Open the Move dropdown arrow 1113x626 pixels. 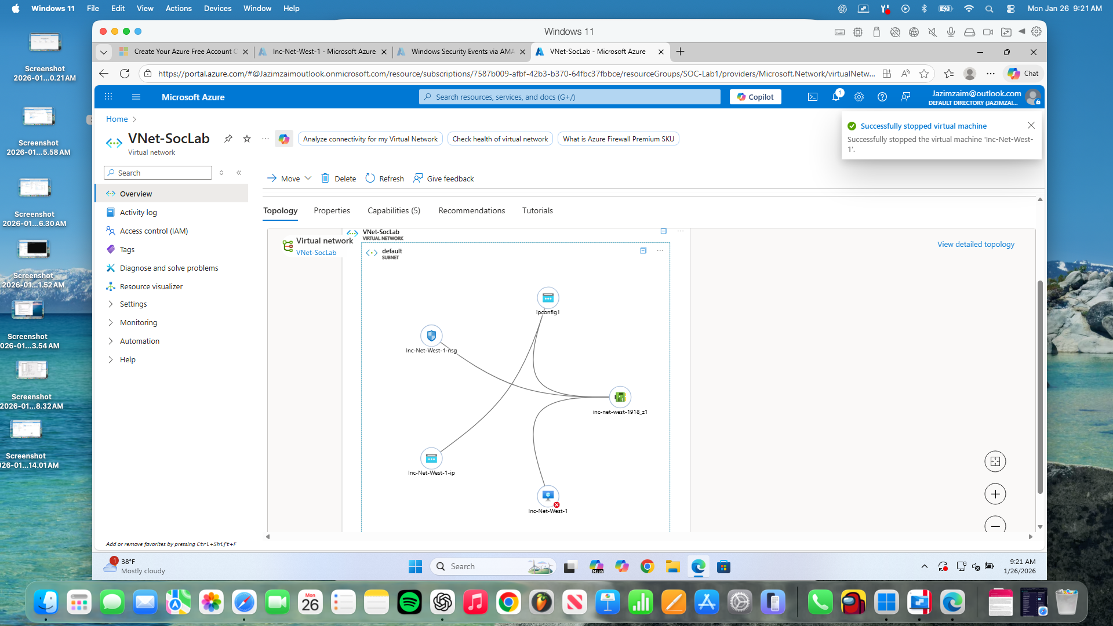tap(308, 179)
